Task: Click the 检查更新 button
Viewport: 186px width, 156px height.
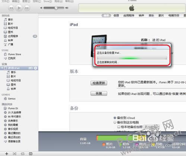Action: (99, 83)
